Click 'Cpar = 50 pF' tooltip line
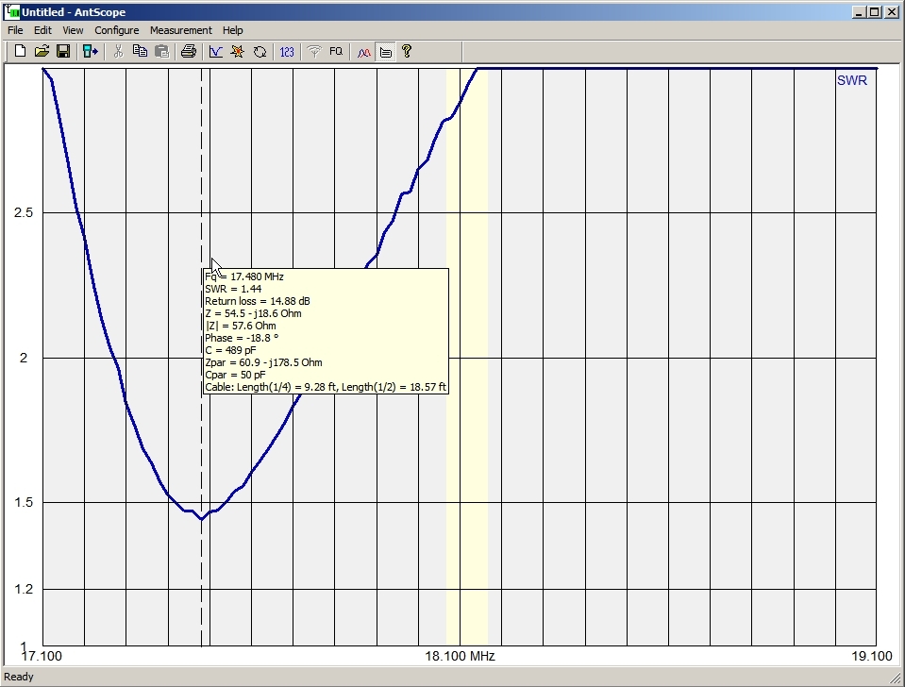The image size is (905, 687). (x=236, y=375)
